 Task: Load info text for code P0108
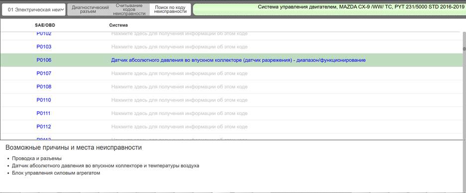tap(180, 87)
